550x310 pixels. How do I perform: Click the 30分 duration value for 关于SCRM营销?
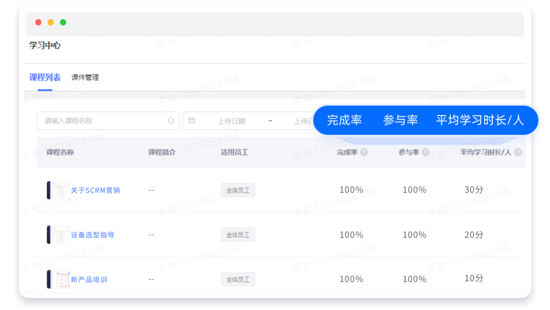coord(474,190)
